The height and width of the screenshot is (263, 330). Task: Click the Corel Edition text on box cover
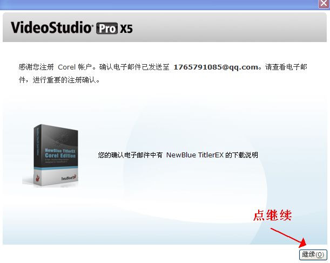60,156
